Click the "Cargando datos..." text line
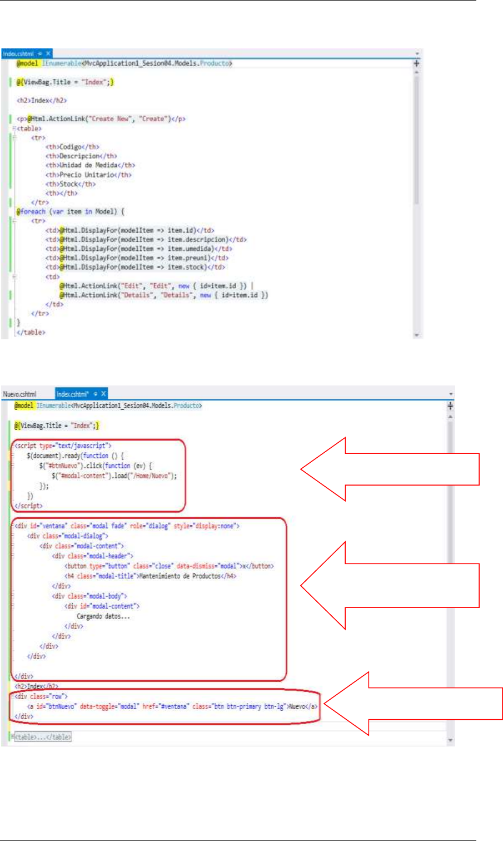Viewport: 503px width, 841px height. [x=103, y=616]
